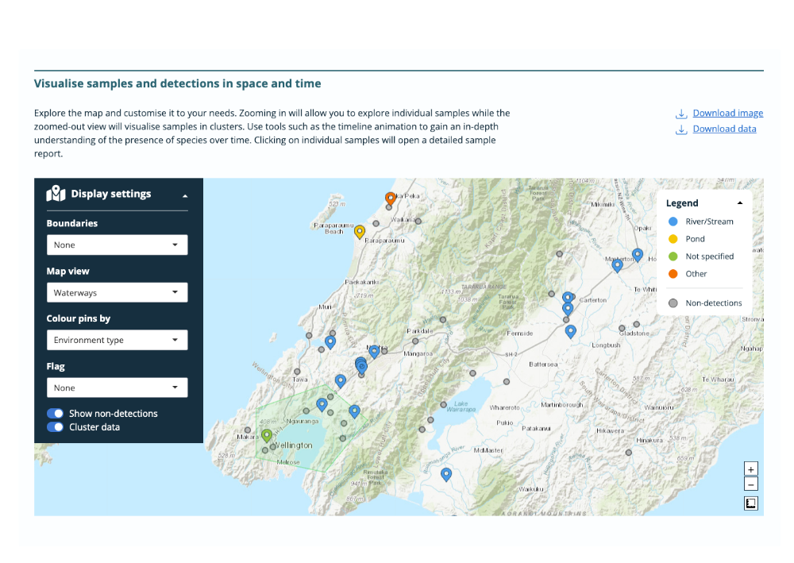
Task: Open the Flag dropdown
Action: (x=117, y=388)
